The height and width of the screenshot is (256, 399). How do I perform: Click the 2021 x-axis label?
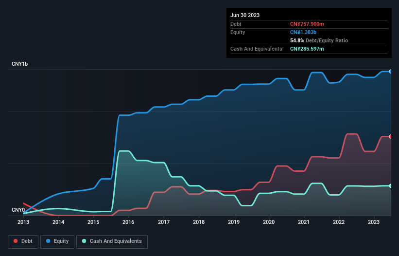(x=304, y=222)
